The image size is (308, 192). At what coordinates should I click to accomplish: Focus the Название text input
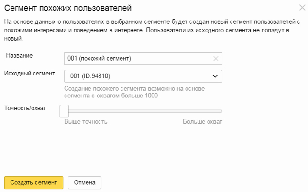click(x=143, y=58)
